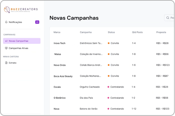Click the Batons do Verão campaign

coord(88,109)
